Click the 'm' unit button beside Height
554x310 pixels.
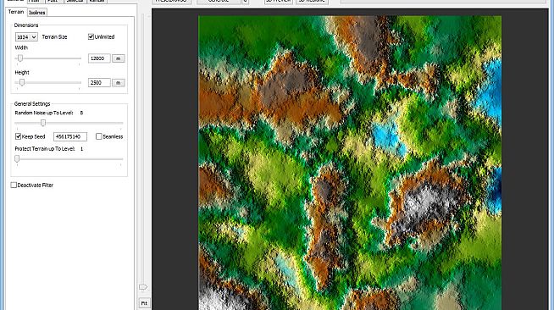coord(119,83)
